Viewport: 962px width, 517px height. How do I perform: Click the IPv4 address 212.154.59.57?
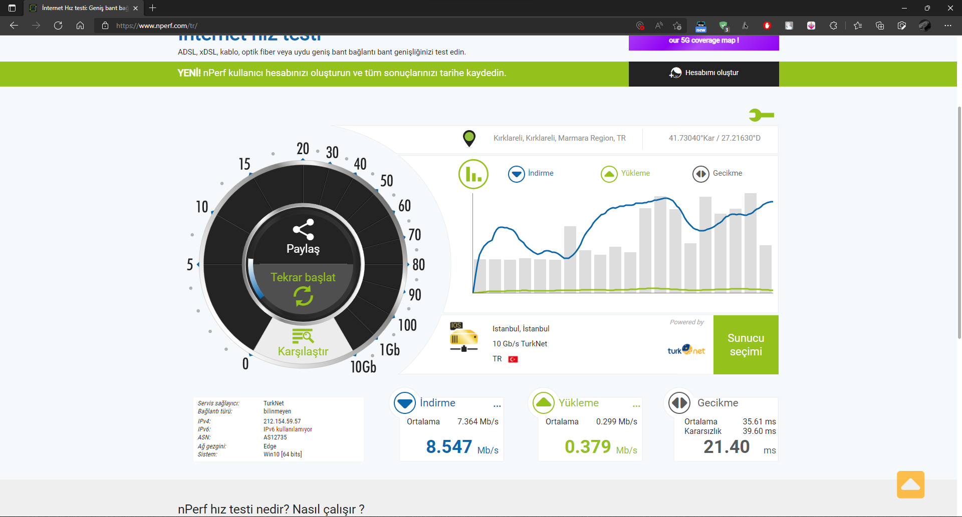pyautogui.click(x=282, y=421)
